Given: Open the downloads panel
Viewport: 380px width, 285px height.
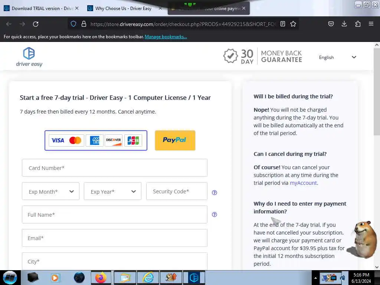Looking at the screenshot, I should pyautogui.click(x=344, y=24).
